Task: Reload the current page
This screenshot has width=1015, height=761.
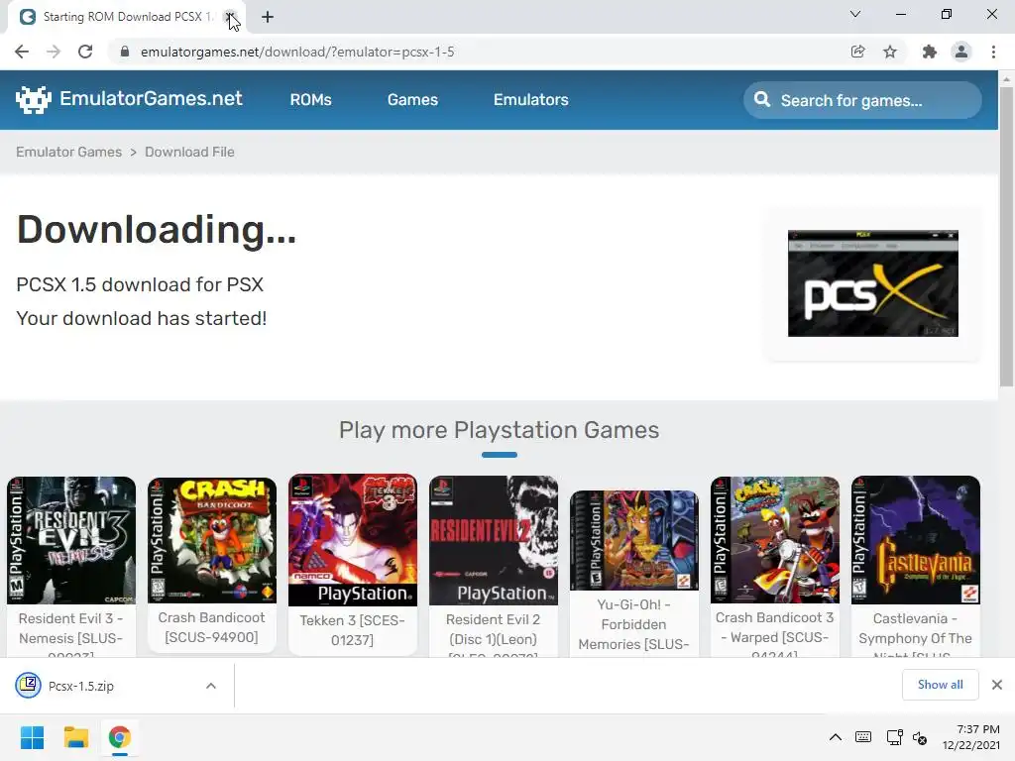Action: 85,52
